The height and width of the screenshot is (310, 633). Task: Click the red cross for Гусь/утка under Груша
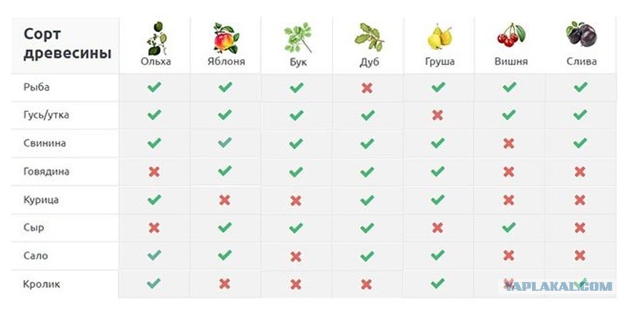tap(437, 115)
